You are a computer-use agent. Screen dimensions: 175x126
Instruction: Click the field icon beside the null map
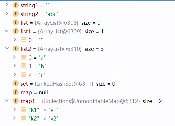point(16,92)
